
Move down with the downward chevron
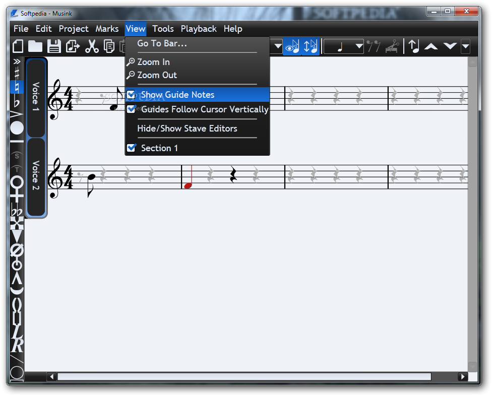(450, 46)
